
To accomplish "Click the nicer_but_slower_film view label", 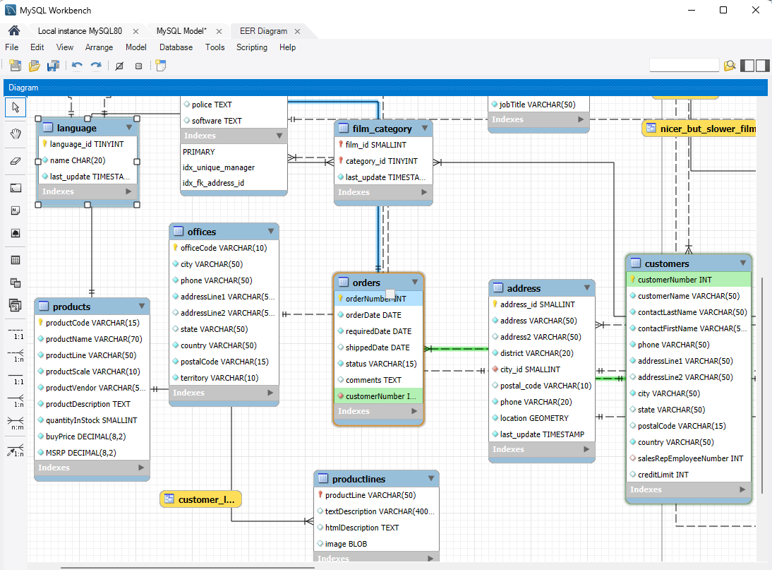I will point(707,129).
